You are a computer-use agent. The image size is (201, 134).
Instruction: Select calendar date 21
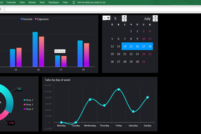(x=125, y=54)
